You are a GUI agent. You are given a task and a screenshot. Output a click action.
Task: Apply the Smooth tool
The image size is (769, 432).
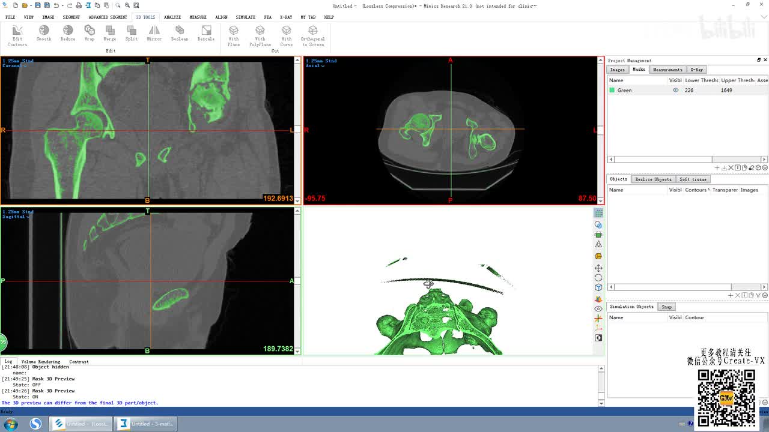pyautogui.click(x=44, y=34)
